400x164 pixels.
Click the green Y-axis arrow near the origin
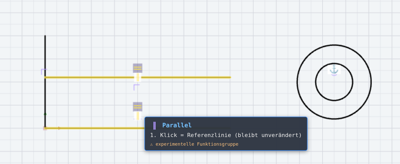(x=45, y=114)
